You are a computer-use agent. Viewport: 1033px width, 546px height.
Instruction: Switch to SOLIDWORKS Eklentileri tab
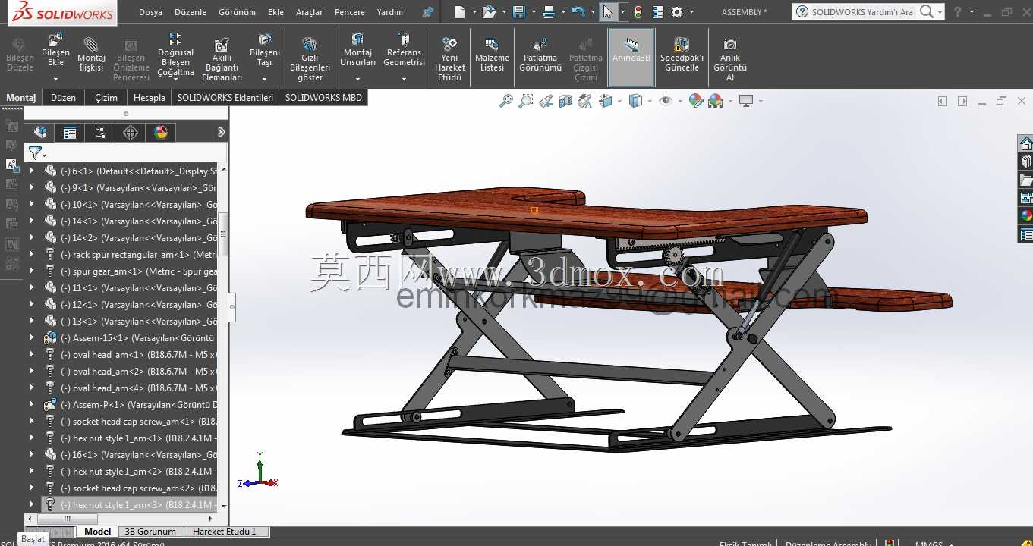tap(225, 98)
